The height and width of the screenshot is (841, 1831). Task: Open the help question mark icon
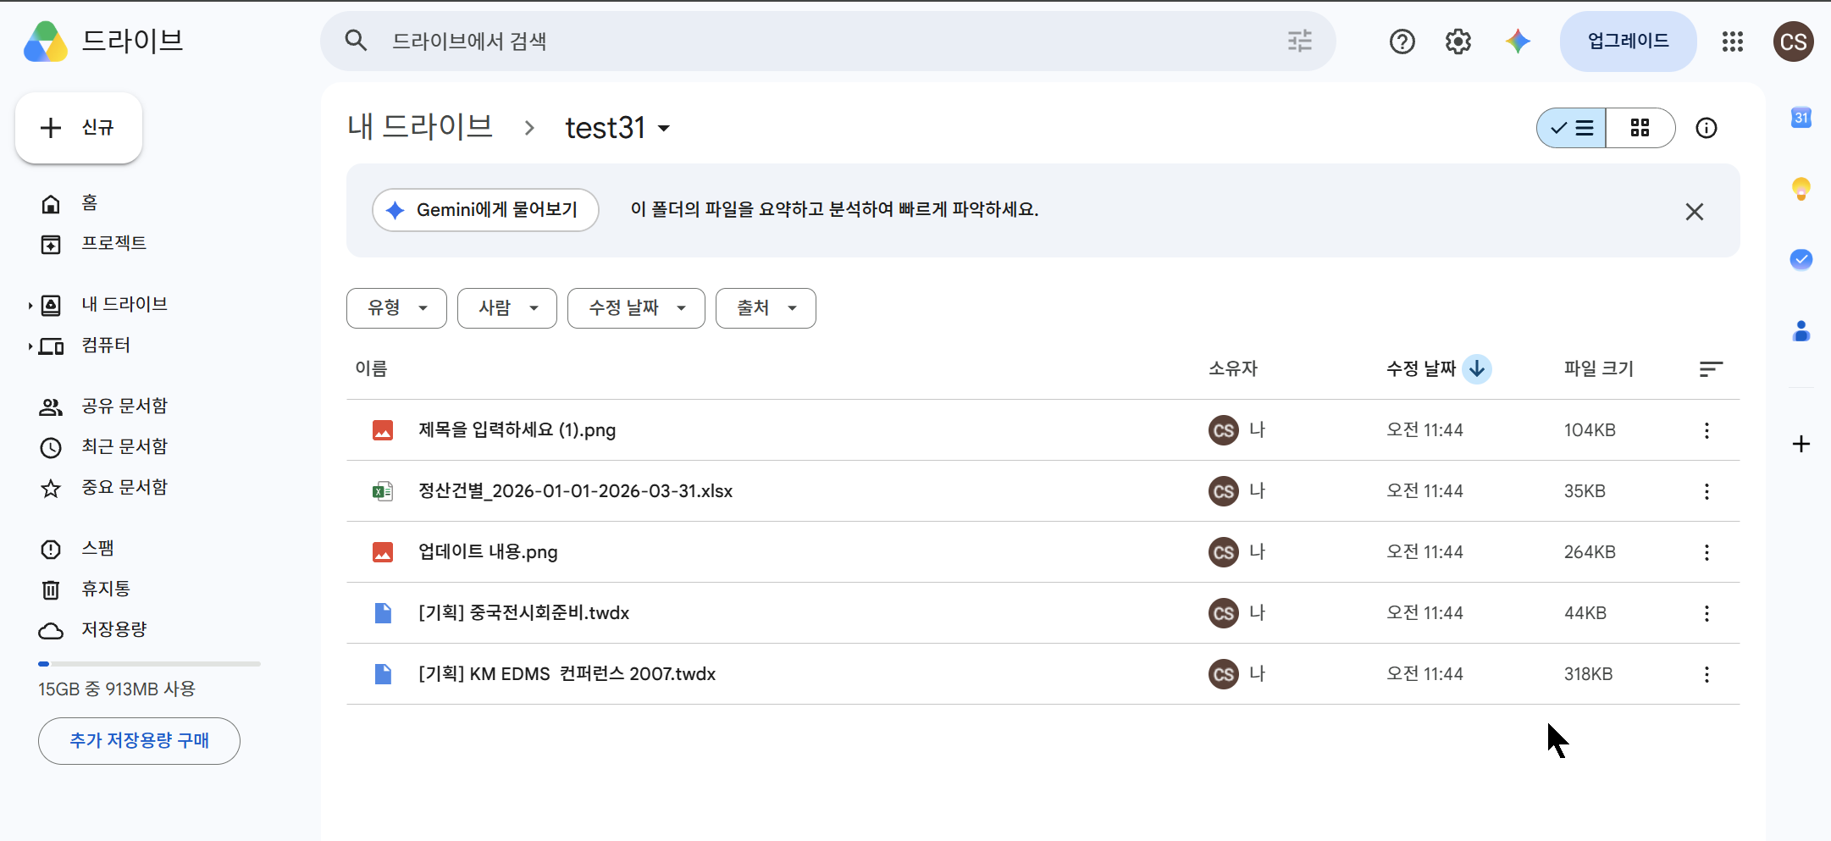(x=1402, y=41)
